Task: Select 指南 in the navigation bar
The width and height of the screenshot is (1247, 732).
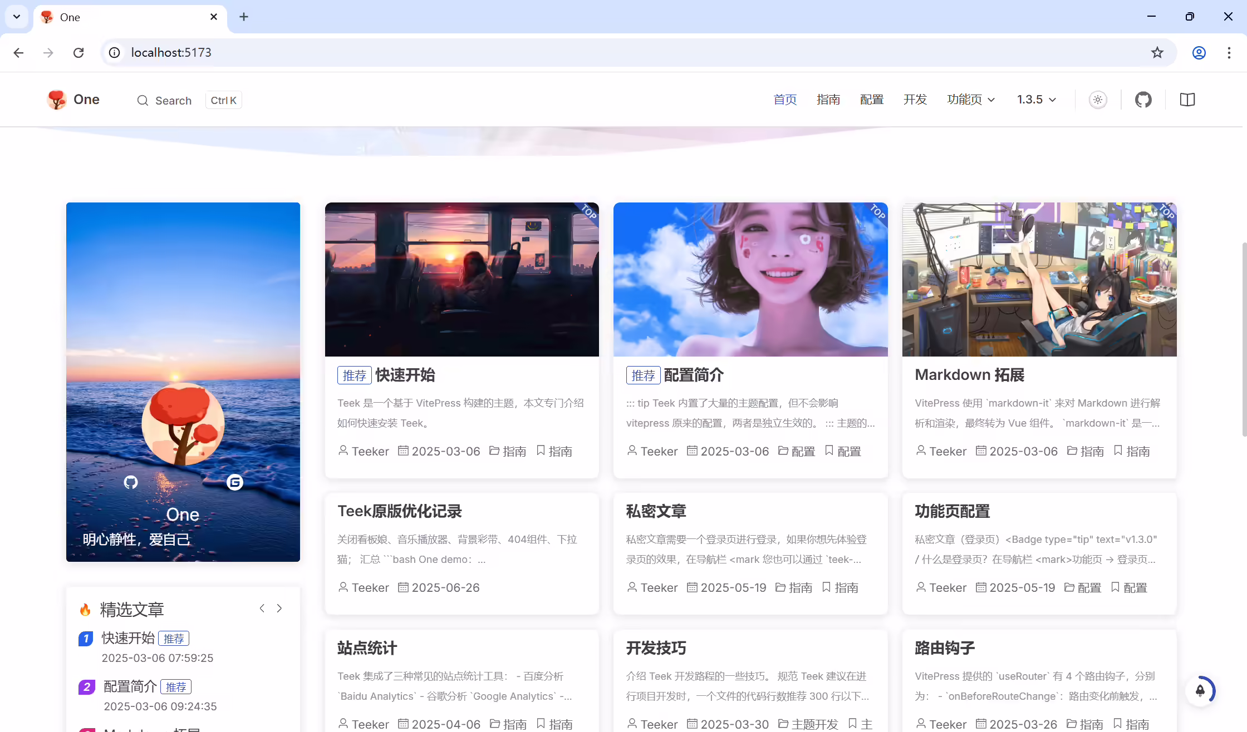Action: click(828, 100)
